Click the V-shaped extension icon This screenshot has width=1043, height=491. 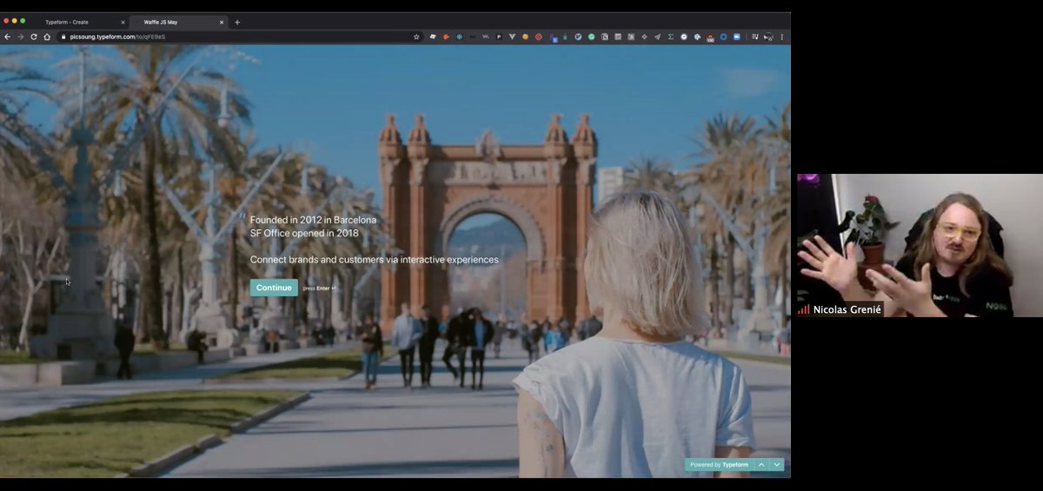coord(512,36)
